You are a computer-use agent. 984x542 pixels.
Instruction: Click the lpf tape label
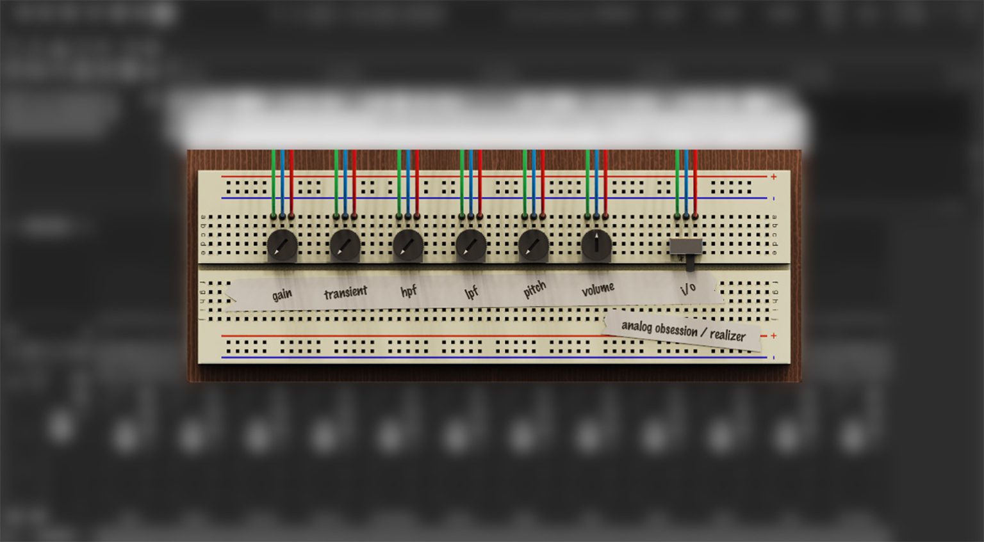coord(471,292)
